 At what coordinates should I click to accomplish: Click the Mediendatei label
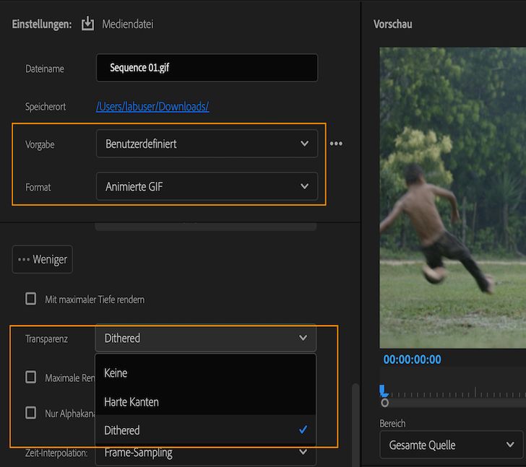point(128,24)
